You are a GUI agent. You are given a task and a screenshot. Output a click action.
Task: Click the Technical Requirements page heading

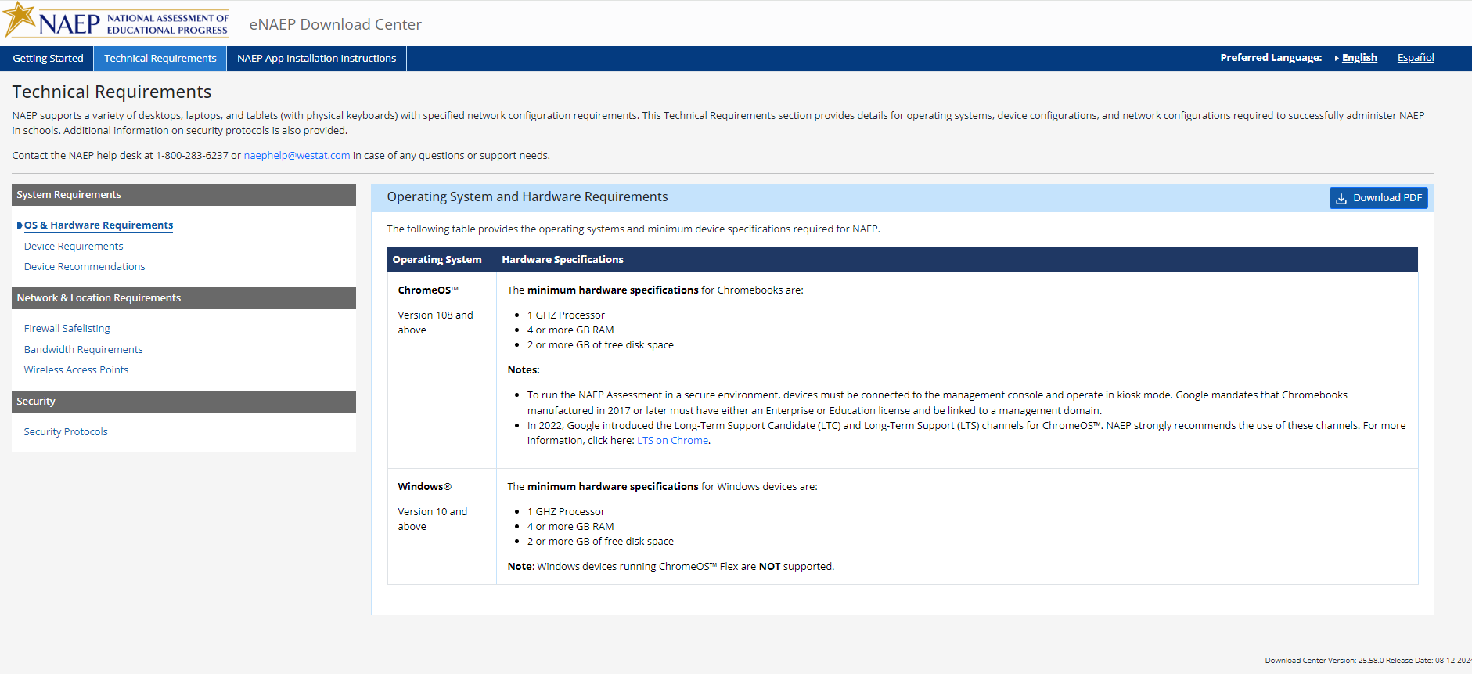[112, 92]
